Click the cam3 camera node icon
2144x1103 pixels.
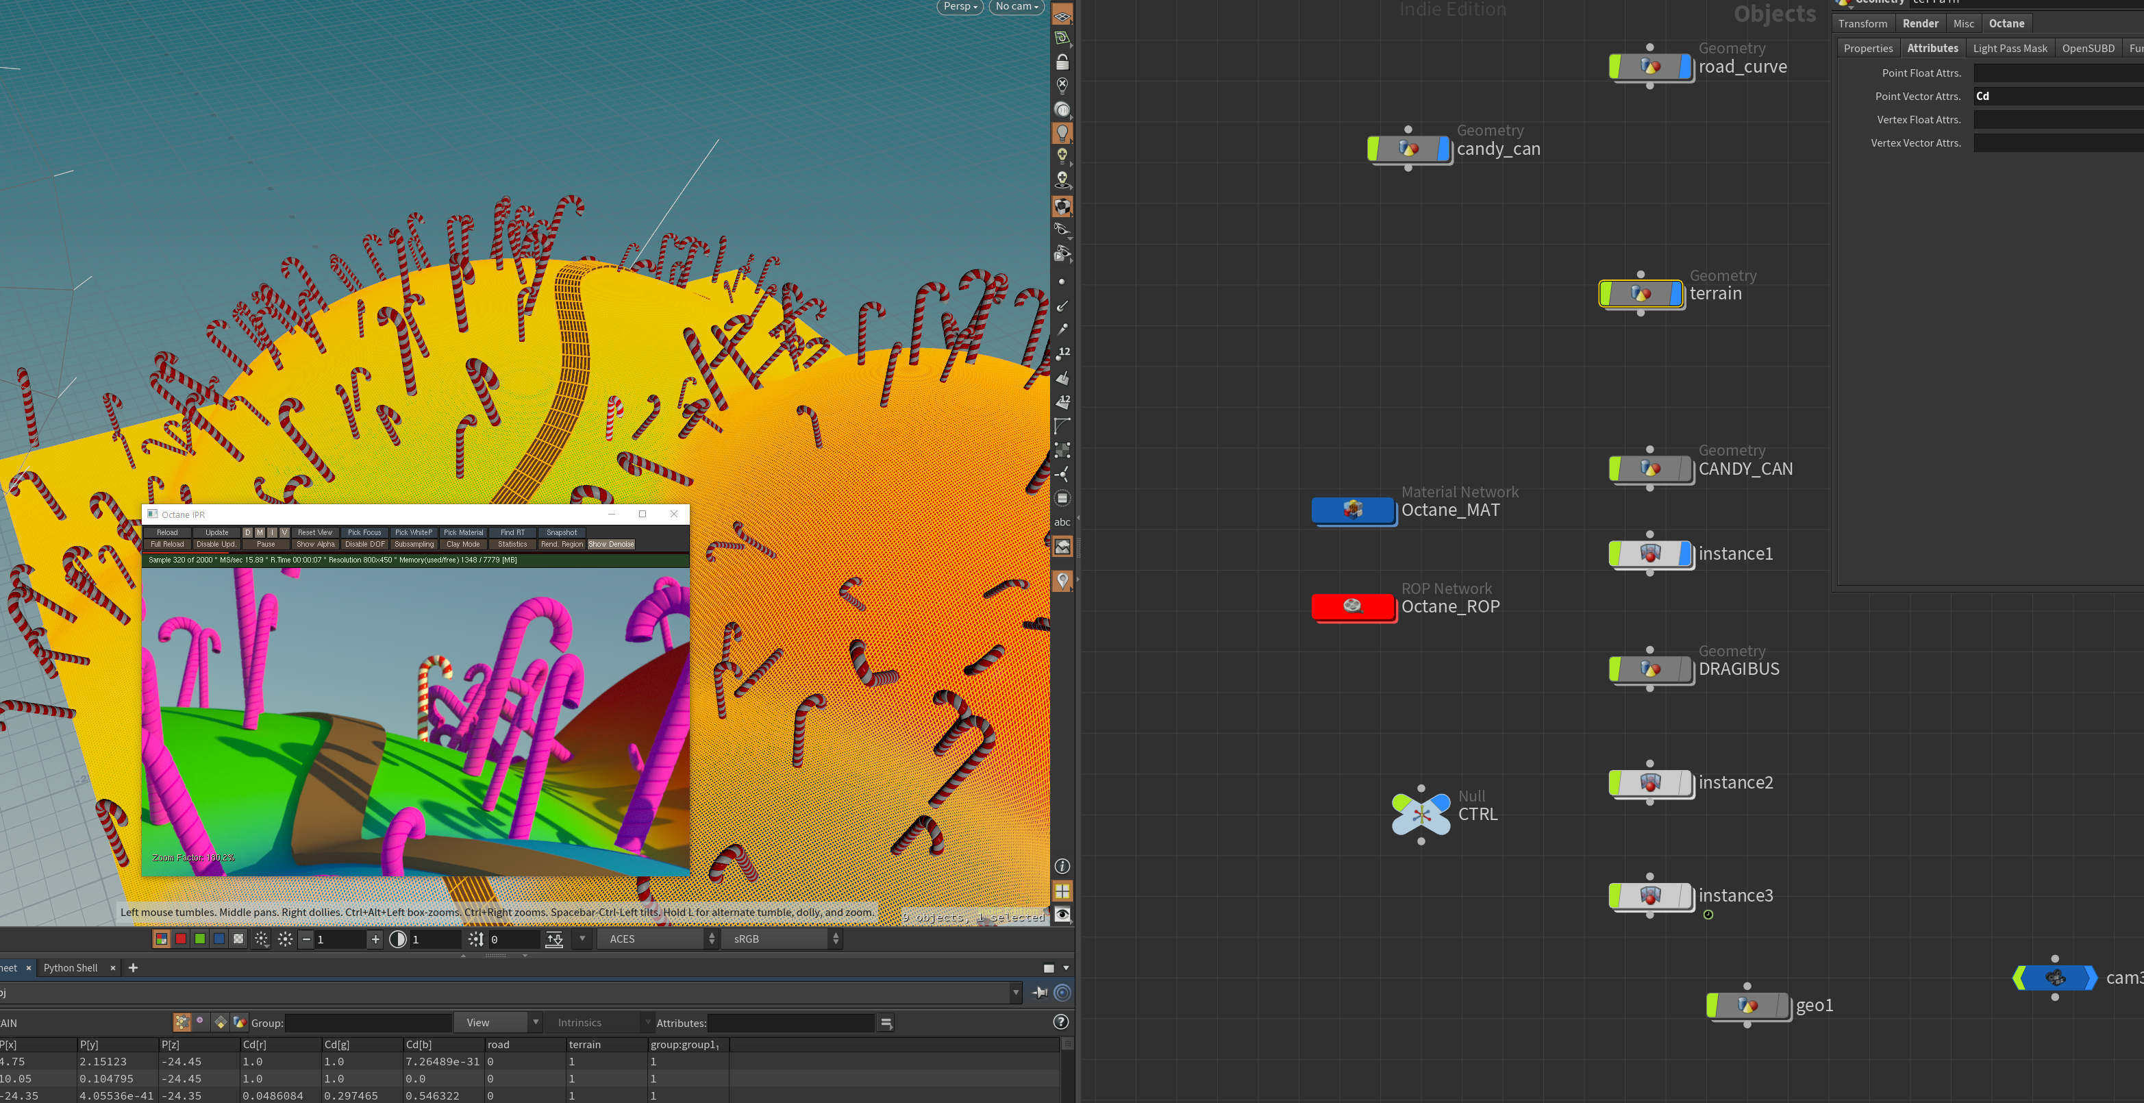pos(2054,978)
